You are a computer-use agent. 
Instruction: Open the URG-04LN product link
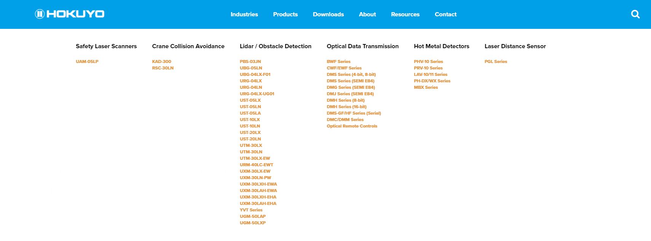coord(251,87)
